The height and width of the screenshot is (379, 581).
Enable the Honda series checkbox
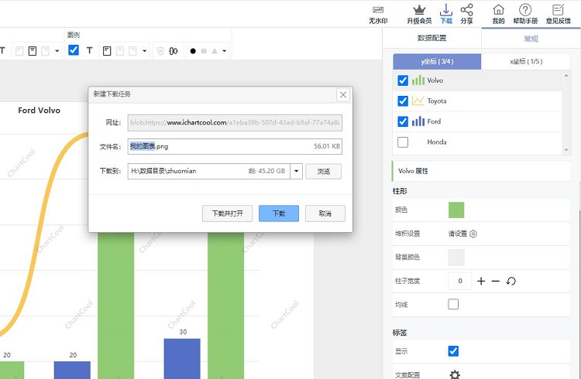pyautogui.click(x=403, y=142)
